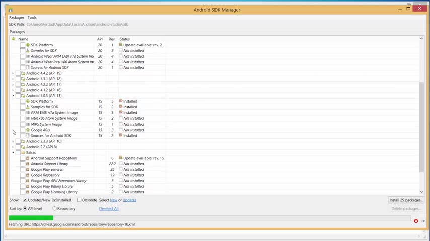Click the Samples for SDK API 20 flask icon
430x241 pixels.
(28, 51)
